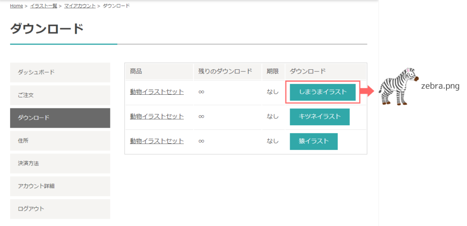Click the zebra.png filename label
Screen dimensions: 467x226
440,86
